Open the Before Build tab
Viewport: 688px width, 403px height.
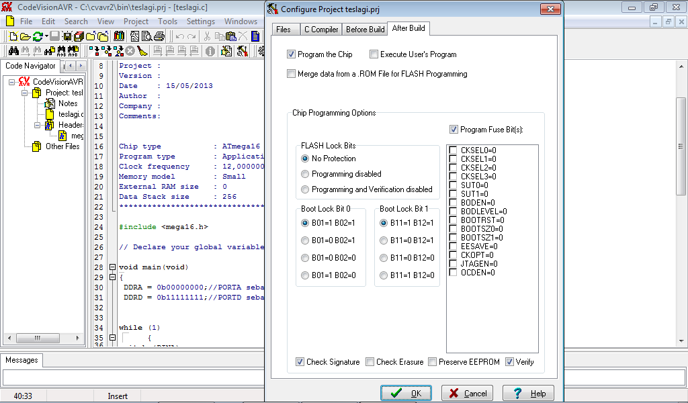365,30
